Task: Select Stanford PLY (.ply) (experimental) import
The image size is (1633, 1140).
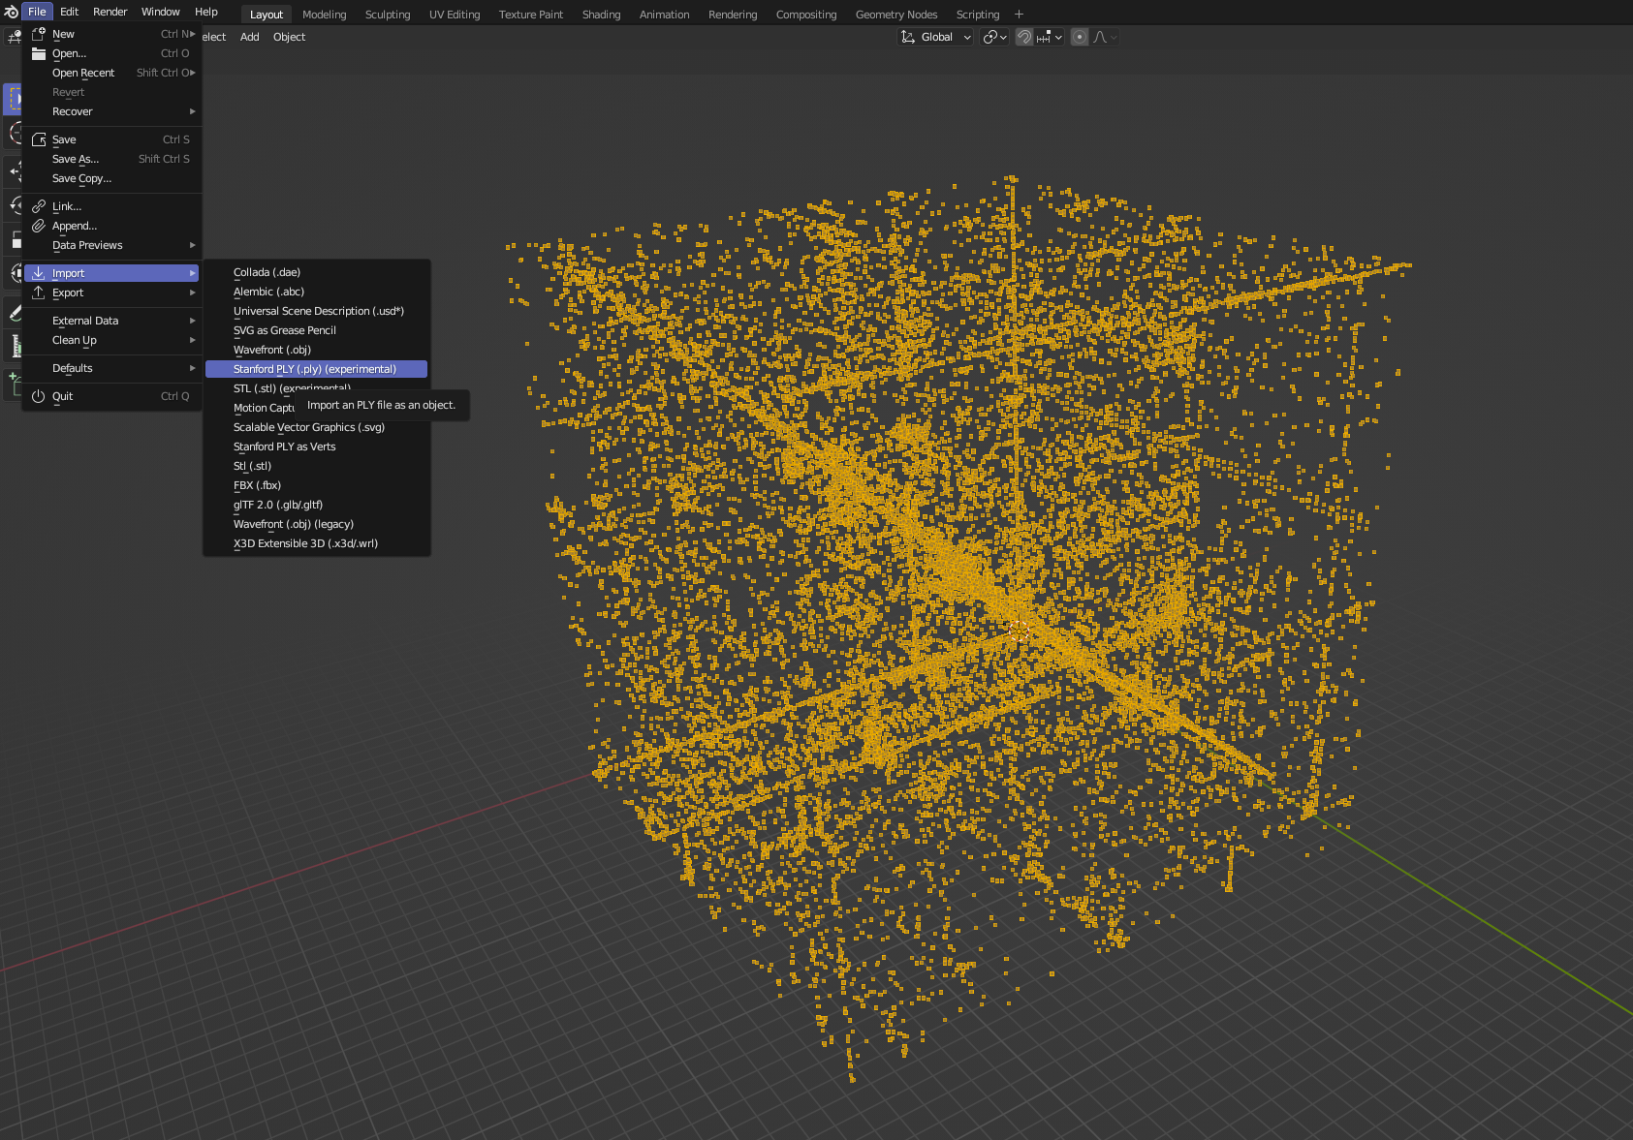Action: click(x=315, y=369)
